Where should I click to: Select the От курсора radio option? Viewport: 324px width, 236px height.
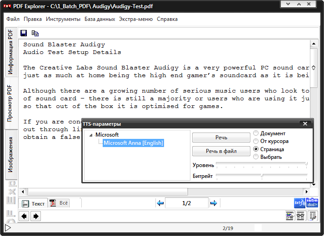click(271, 141)
